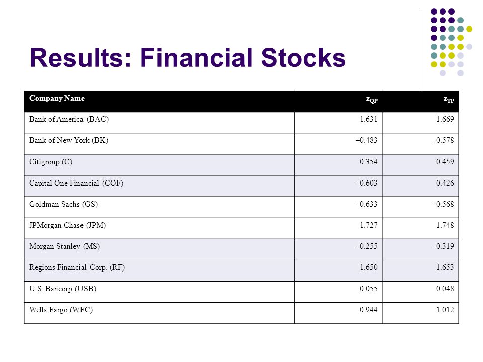This screenshot has height=362, width=483.
Task: Click the Goldman Sachs (GS) entry
Action: tap(63, 204)
